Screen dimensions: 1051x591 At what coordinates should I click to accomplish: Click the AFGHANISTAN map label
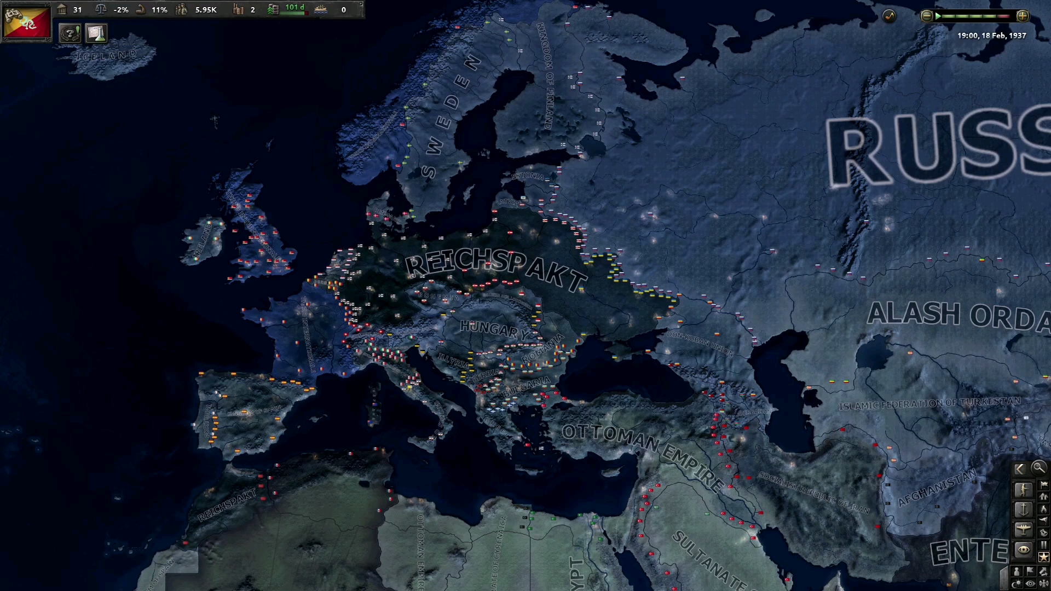point(937,487)
